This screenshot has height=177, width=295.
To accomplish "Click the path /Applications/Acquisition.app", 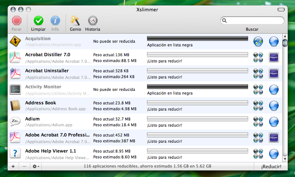I will pyautogui.click(x=53, y=45).
